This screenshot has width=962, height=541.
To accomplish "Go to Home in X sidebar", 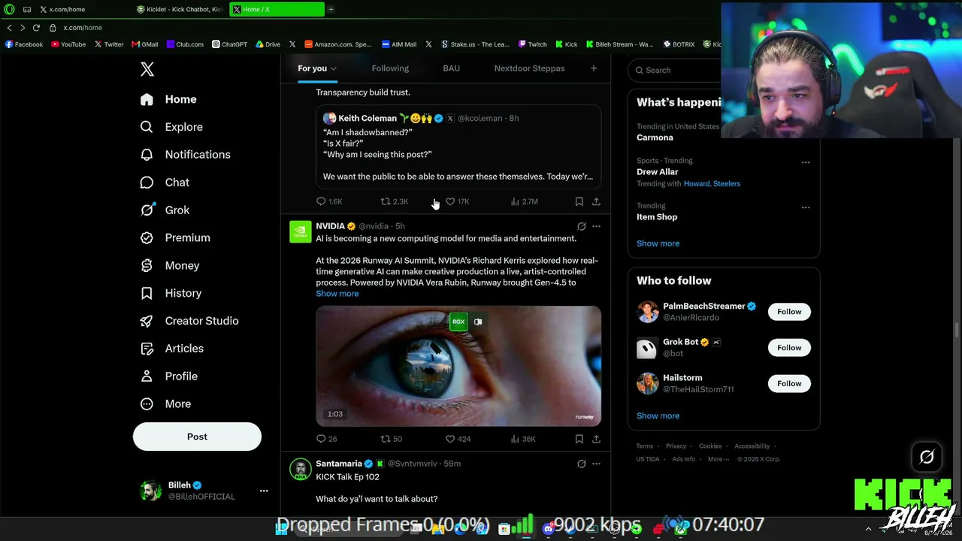I will pos(169,99).
